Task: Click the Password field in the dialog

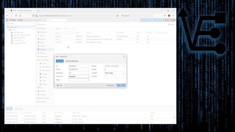Action: [x=79, y=77]
